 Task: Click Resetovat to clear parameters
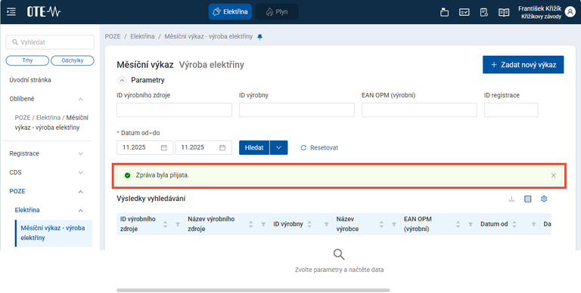point(319,147)
